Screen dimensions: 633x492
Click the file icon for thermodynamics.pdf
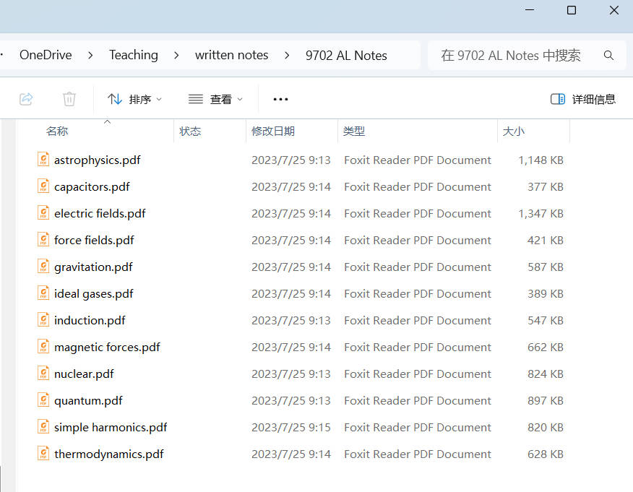[x=43, y=454]
